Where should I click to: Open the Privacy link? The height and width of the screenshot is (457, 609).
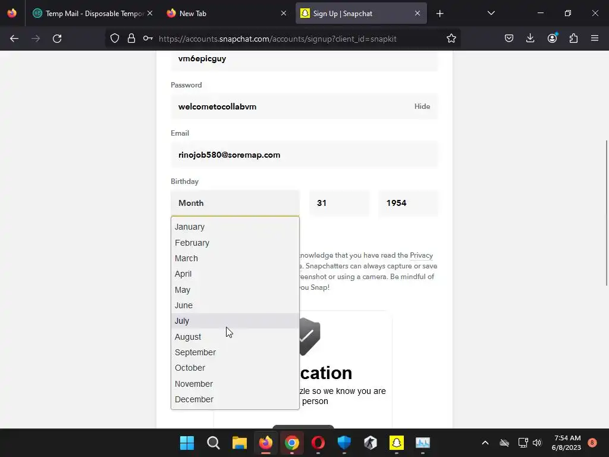421,255
